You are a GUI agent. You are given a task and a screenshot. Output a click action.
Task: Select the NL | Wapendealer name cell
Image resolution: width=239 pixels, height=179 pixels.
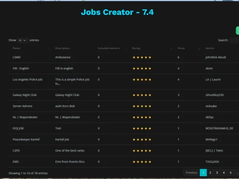25,117
